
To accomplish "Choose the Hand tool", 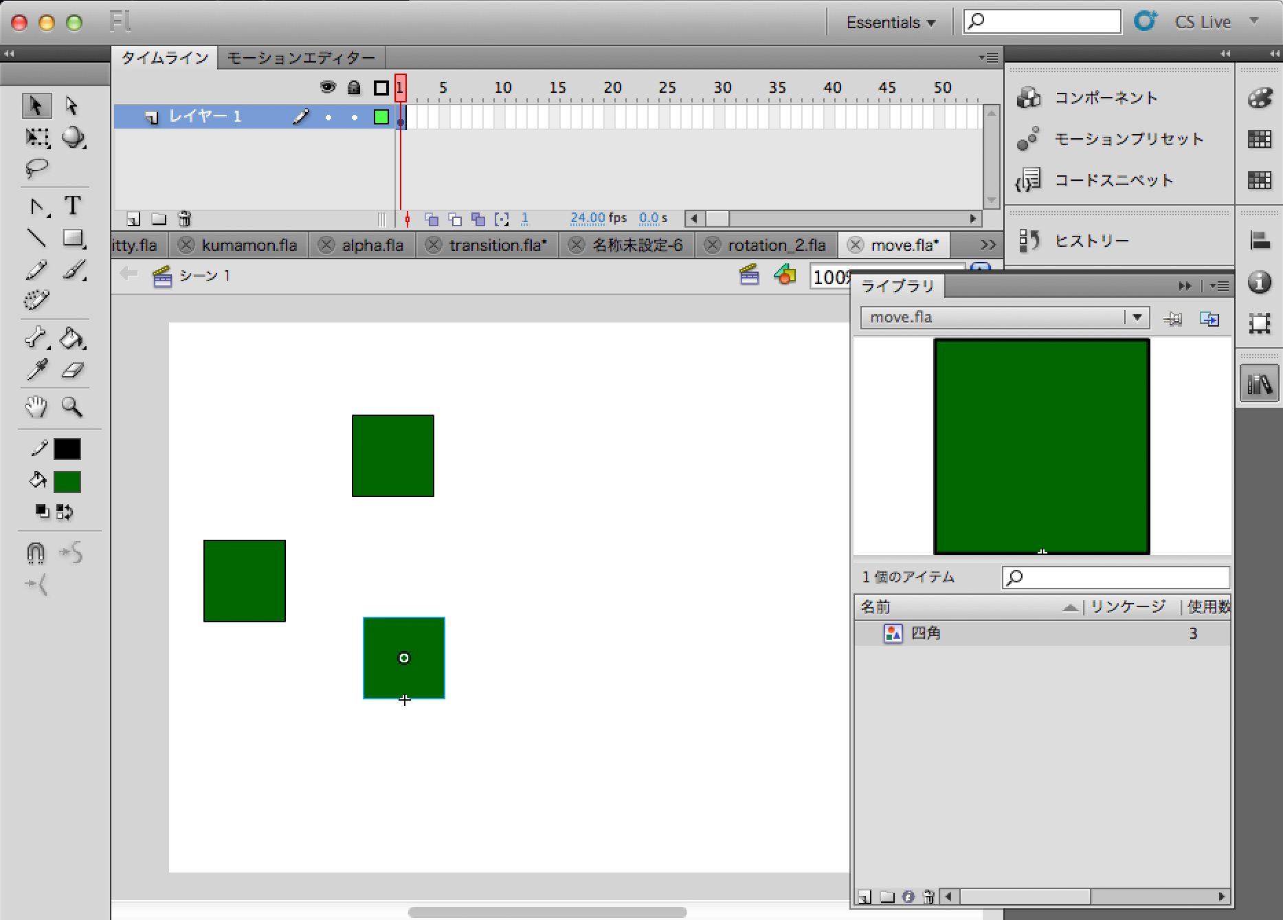I will pyautogui.click(x=36, y=407).
